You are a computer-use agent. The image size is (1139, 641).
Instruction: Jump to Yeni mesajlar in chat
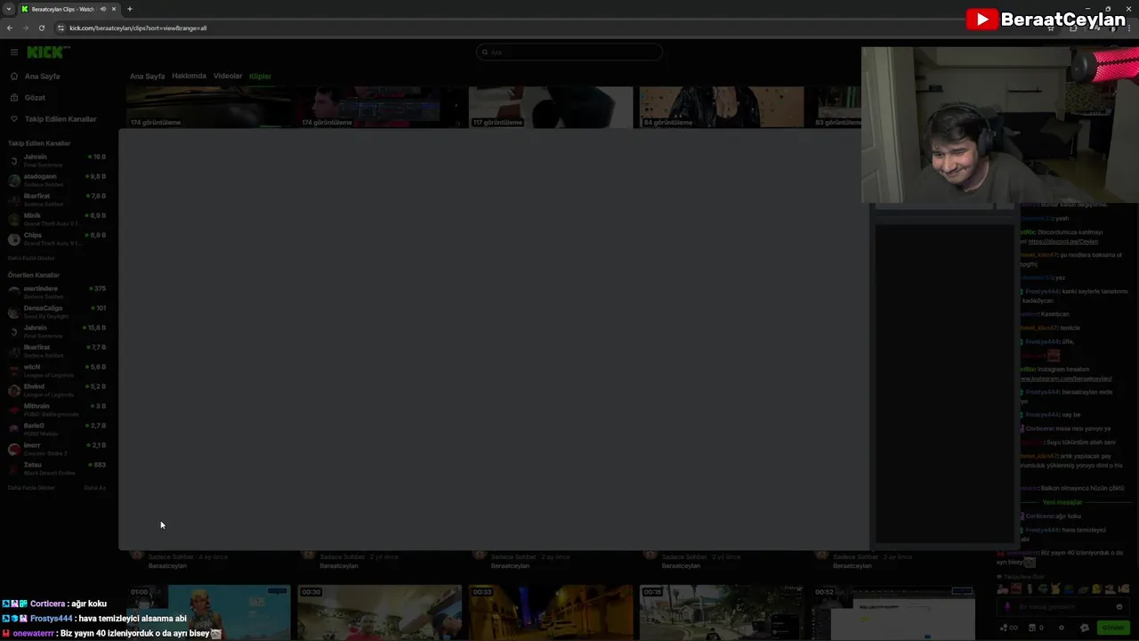1062,502
